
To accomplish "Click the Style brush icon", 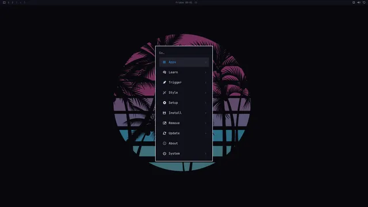I will coord(164,93).
